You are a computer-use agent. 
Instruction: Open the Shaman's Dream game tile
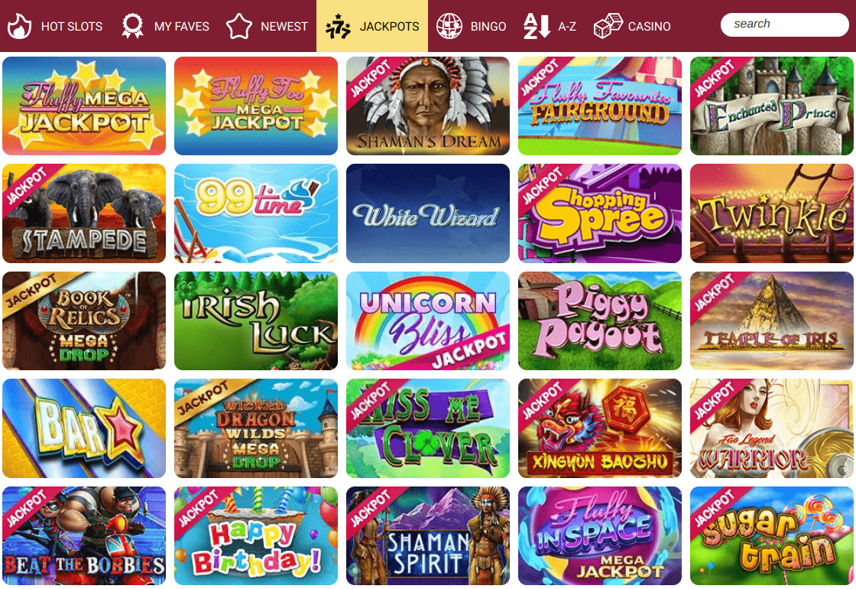point(427,106)
